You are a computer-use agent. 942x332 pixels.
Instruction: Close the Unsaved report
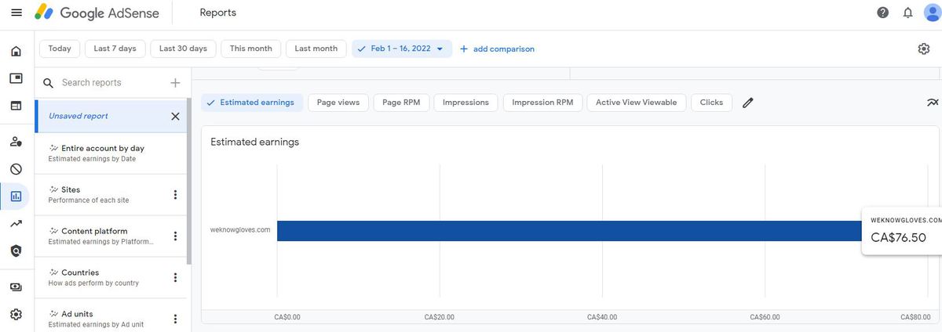175,116
